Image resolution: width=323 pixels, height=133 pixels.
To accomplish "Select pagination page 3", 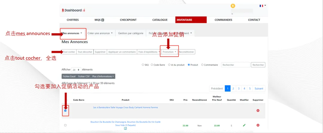I will pyautogui.click(x=239, y=89).
